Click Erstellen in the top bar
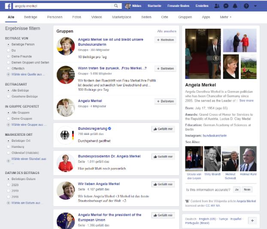267x229 pixels. click(202, 6)
